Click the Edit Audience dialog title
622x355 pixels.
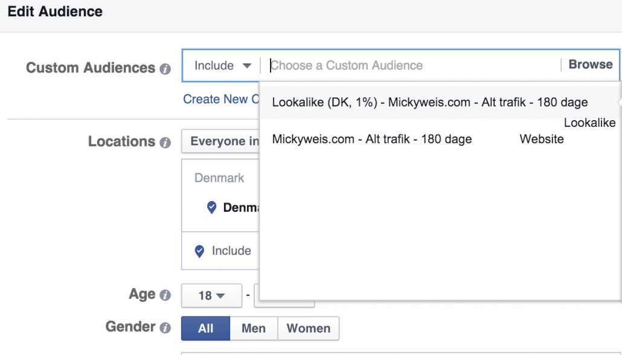tap(55, 11)
